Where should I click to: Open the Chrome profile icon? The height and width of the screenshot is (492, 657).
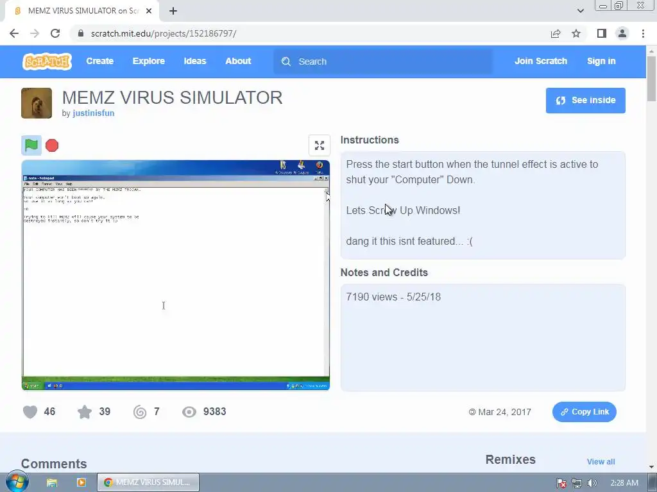pos(622,33)
